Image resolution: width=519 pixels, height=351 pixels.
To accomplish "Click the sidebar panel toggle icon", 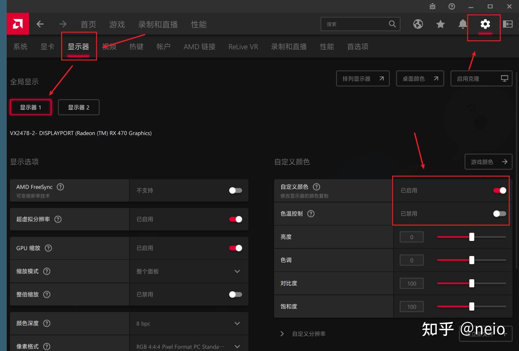I will click(508, 24).
